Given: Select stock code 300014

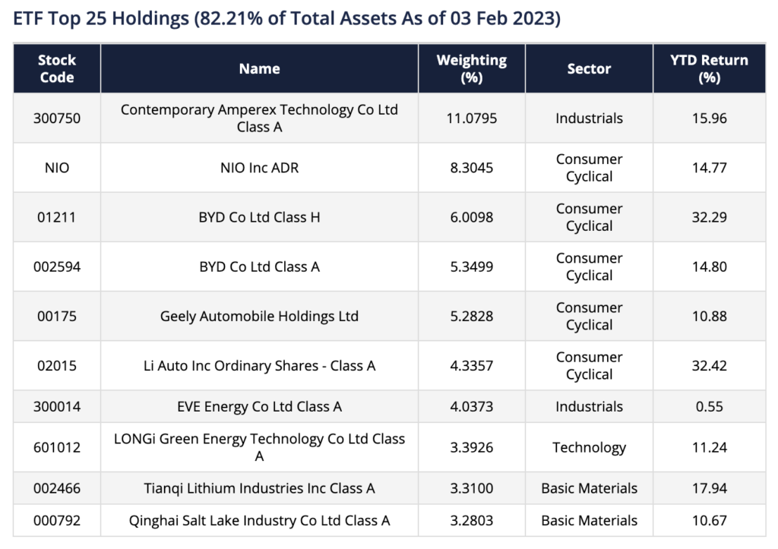Looking at the screenshot, I should [57, 407].
